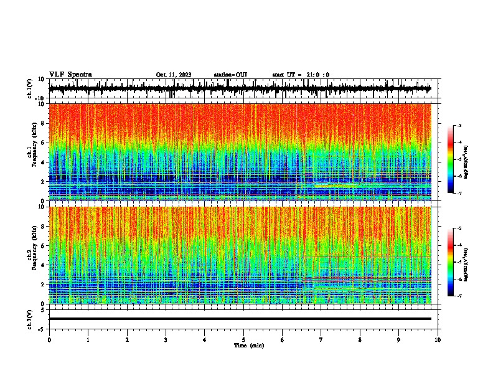Click the ch.1 spectrogram color scale bar

(450, 159)
